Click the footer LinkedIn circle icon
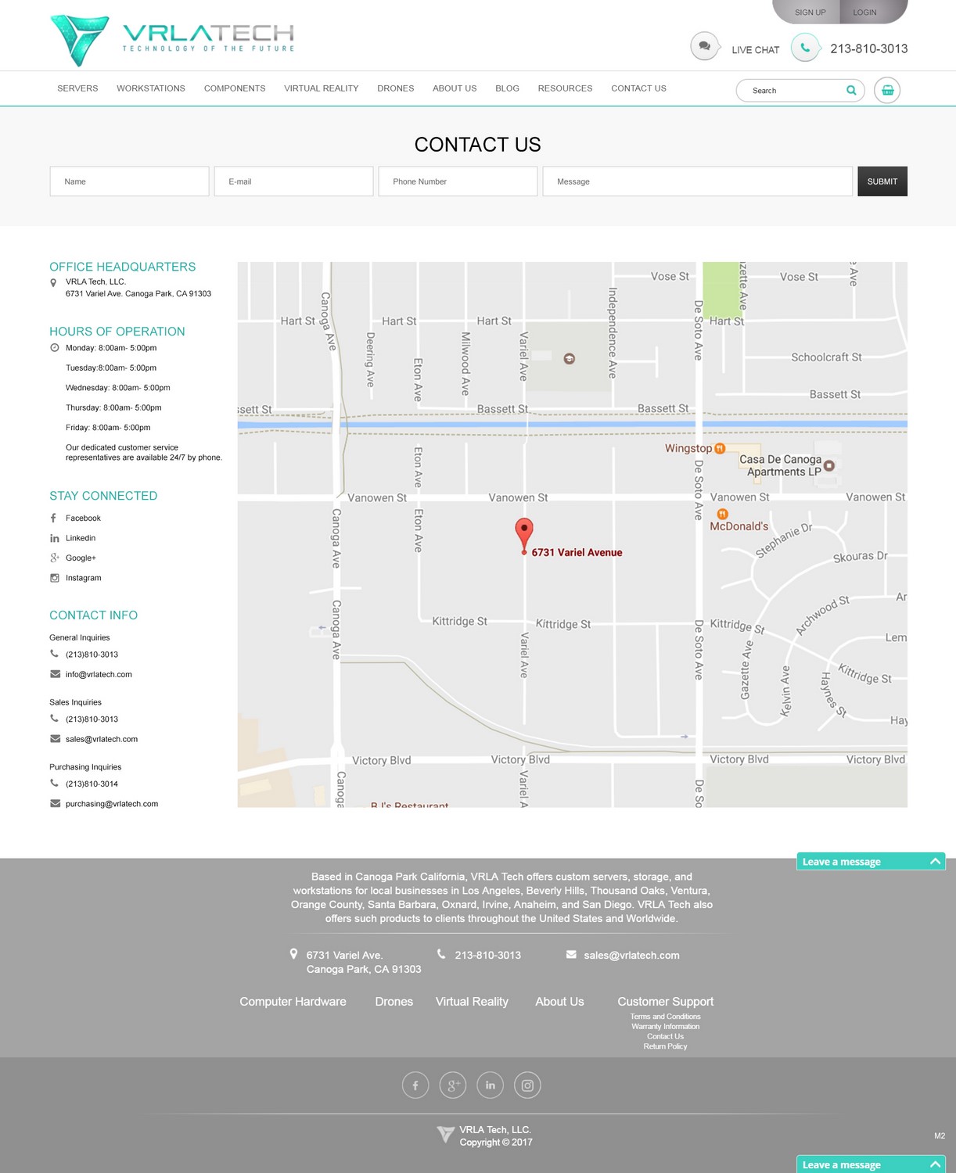The width and height of the screenshot is (956, 1173). (x=491, y=1085)
